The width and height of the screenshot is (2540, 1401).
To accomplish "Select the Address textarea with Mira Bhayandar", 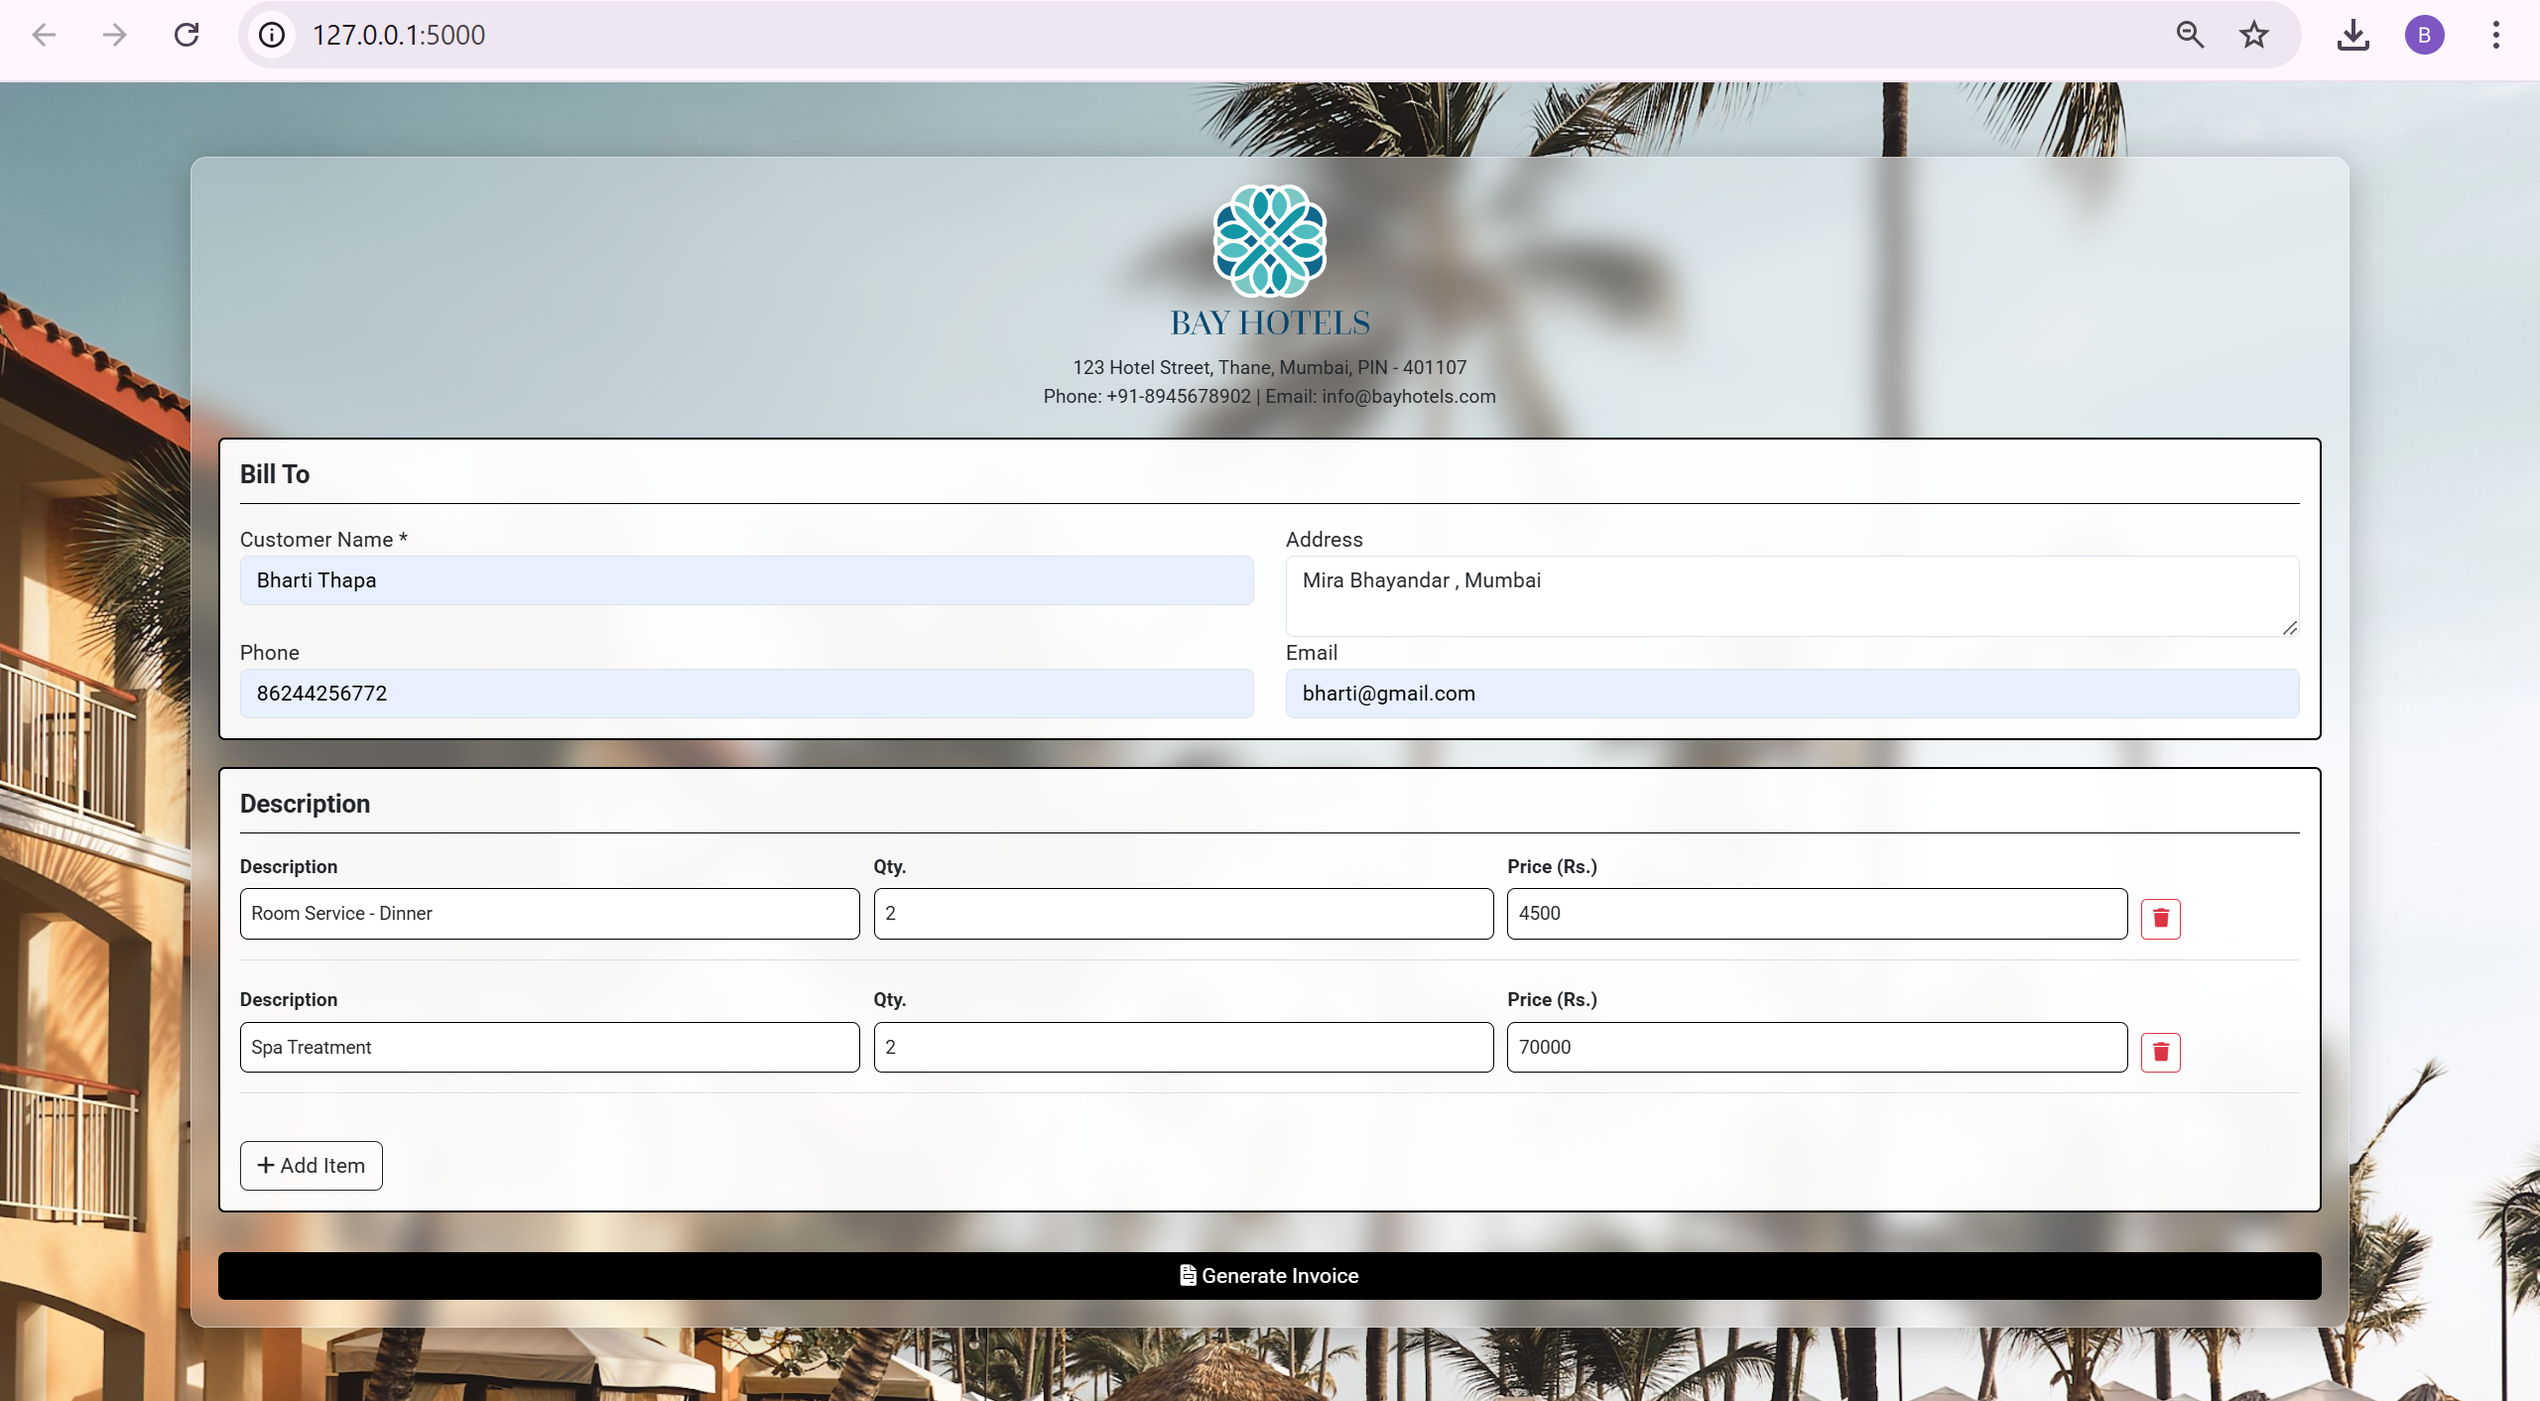I will coord(1791,595).
